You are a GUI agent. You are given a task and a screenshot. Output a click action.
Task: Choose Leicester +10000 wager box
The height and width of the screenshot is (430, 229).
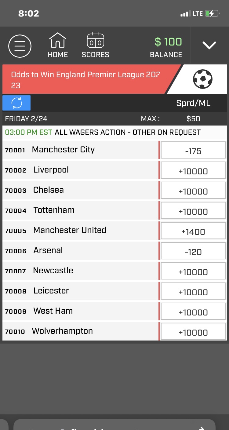(193, 292)
